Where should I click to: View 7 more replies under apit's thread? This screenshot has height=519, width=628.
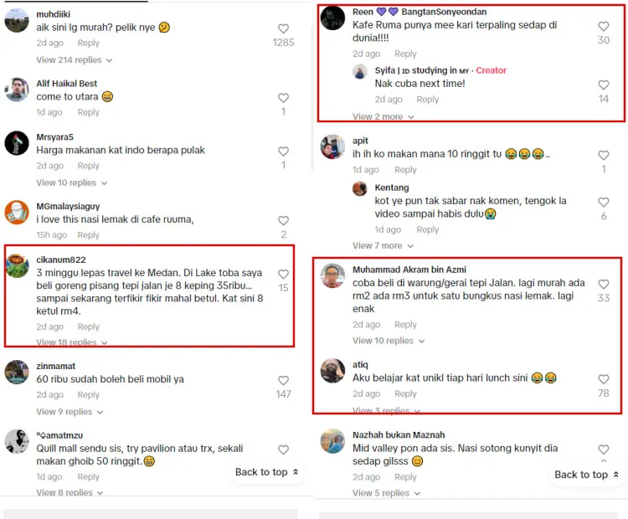382,246
